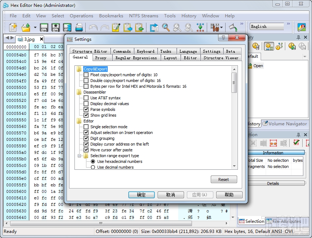Viewport: 312px width, 238px height.
Task: Click the Settings tool icon in toolbar
Action: point(233,27)
